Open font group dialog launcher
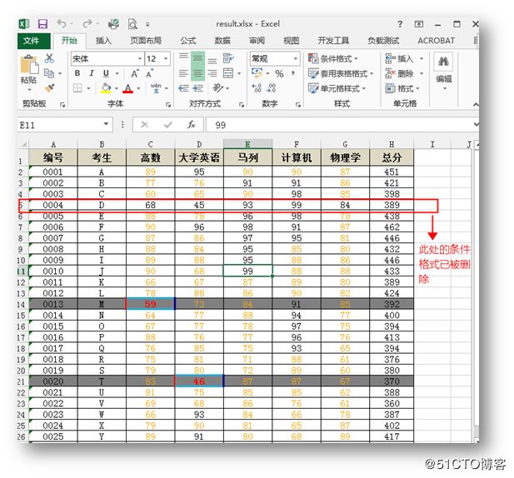 pyautogui.click(x=168, y=105)
